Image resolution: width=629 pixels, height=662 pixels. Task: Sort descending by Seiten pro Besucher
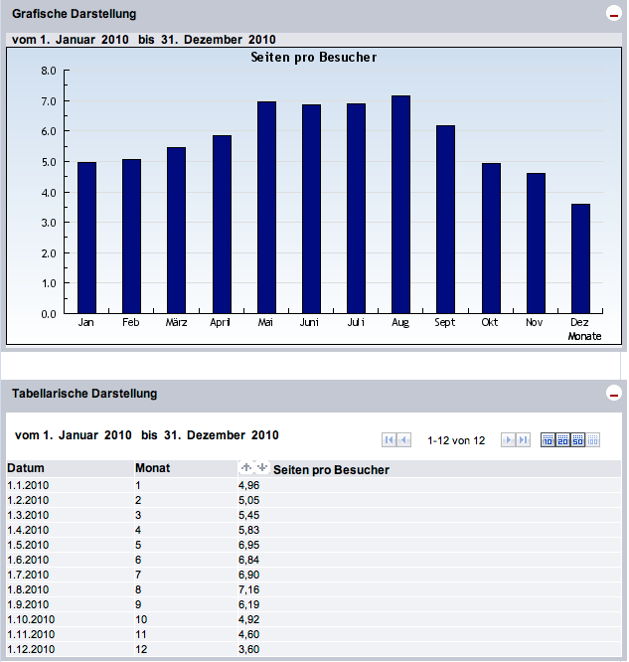(x=261, y=468)
